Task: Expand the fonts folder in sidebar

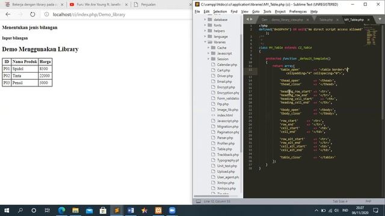Action: coord(205,25)
